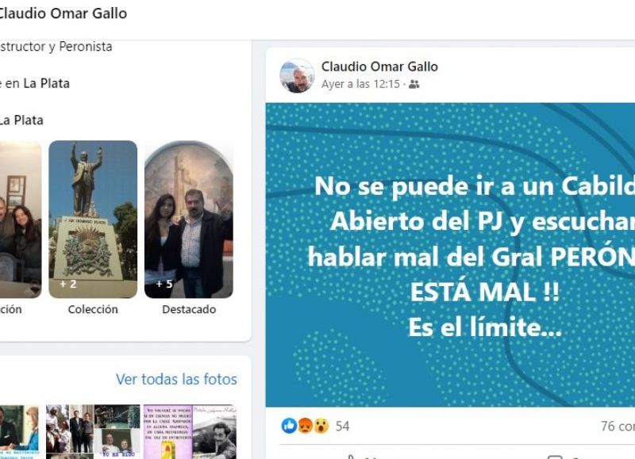Open the photo collage thumbnail with men in suits
Image resolution: width=635 pixels, height=459 pixels.
pyautogui.click(x=93, y=432)
